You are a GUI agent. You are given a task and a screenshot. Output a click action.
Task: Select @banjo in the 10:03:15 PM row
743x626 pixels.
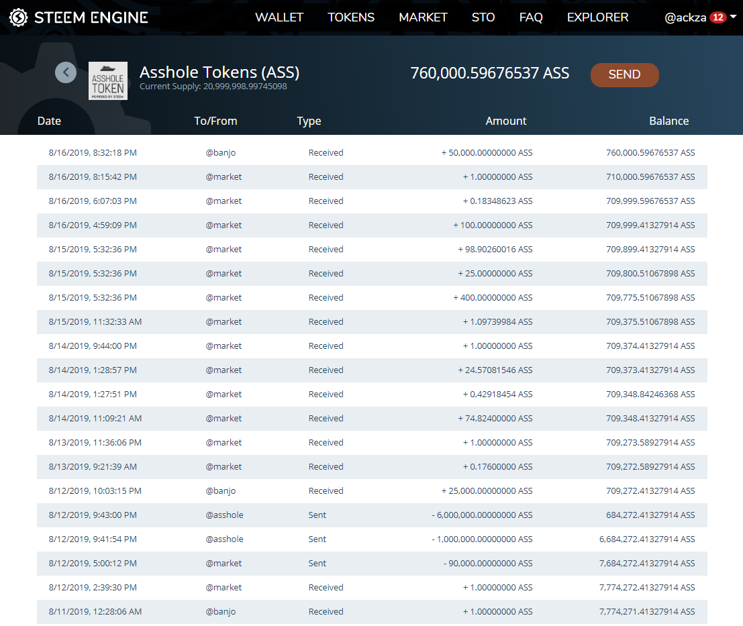coord(220,491)
